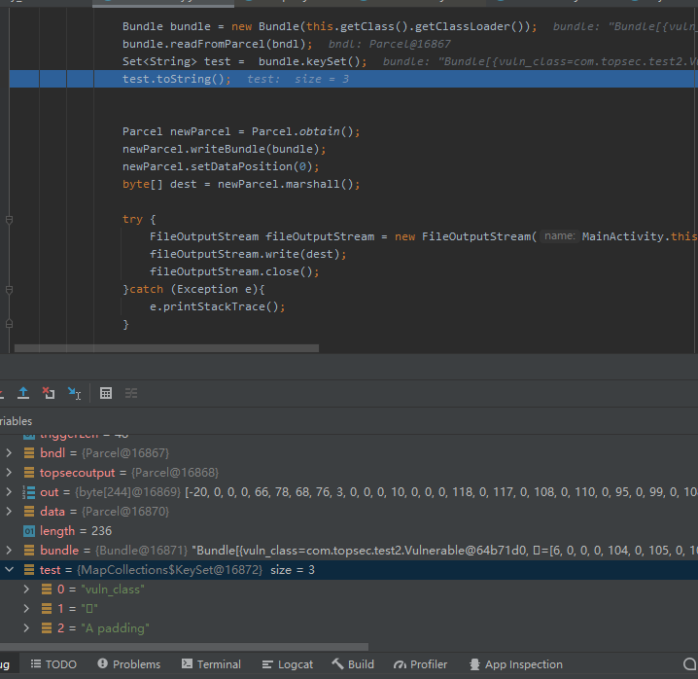Click the icon of element 0 vuln_class

(x=47, y=590)
